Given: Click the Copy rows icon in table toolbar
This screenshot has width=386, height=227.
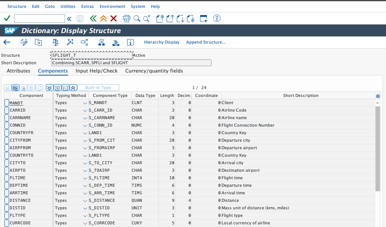Looking at the screenshot, I should [15, 88].
